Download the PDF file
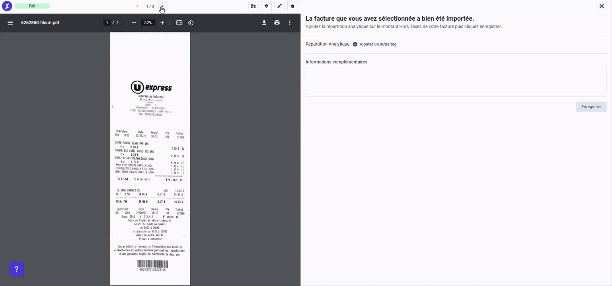The image size is (612, 286). click(264, 23)
